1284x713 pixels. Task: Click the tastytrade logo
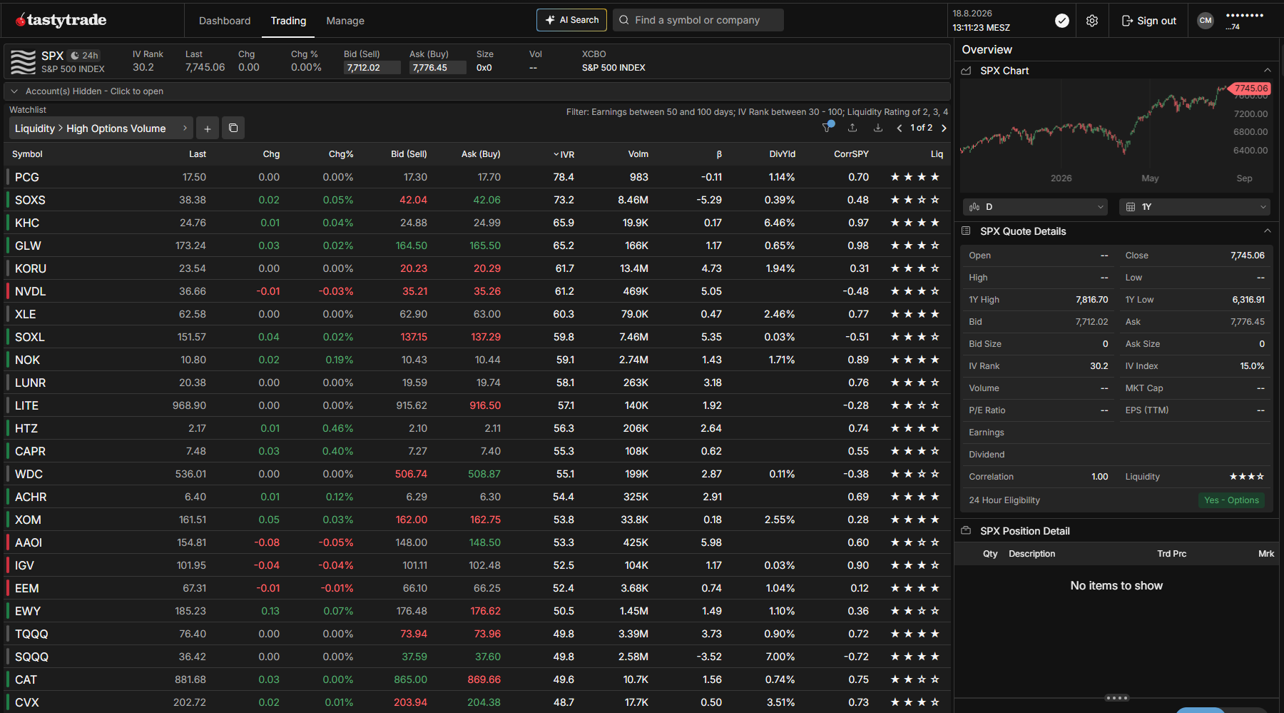[61, 20]
